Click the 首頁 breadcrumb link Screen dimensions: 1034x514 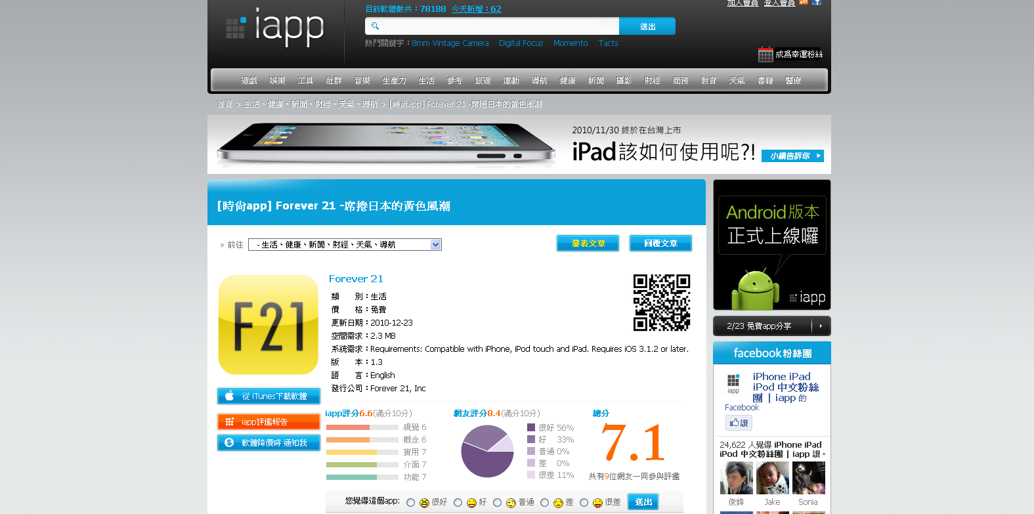click(x=225, y=104)
